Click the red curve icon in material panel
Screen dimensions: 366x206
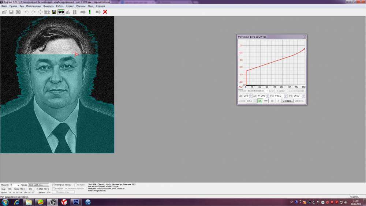(240, 87)
